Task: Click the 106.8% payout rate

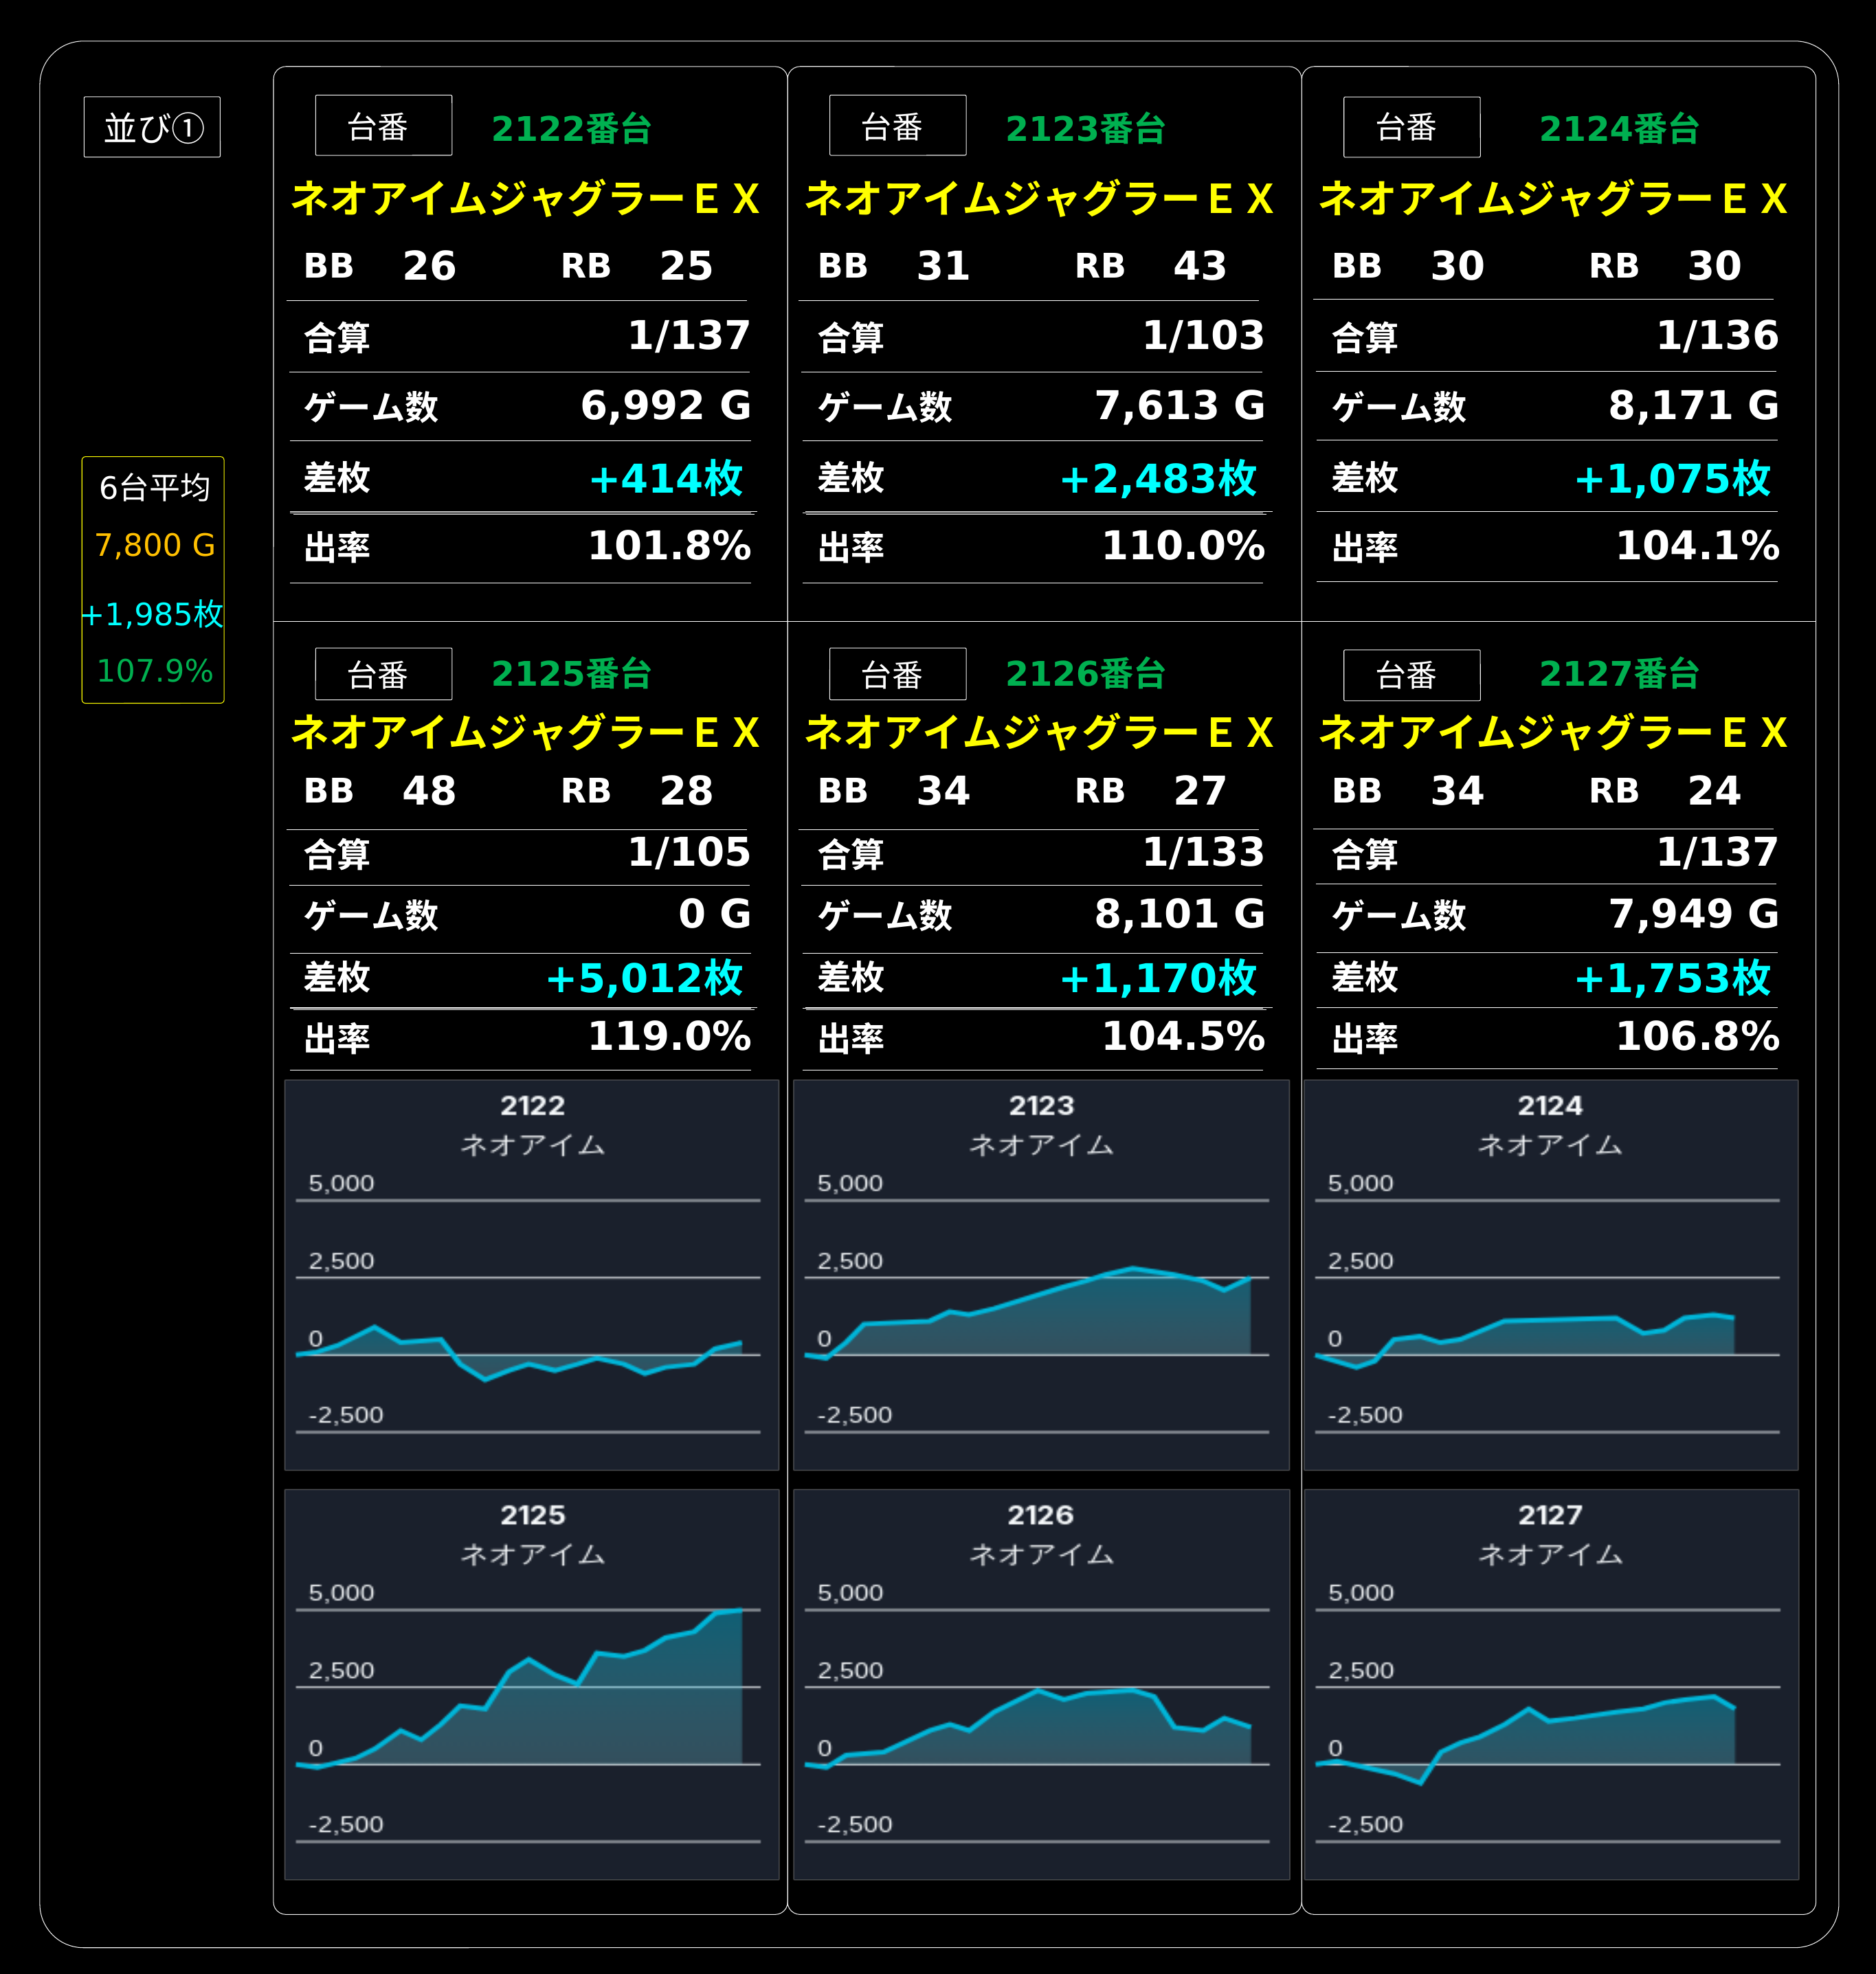Action: coord(1697,1036)
